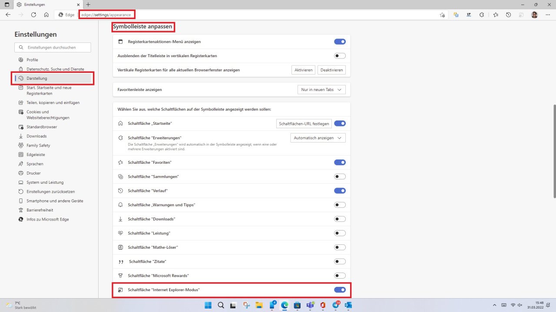This screenshot has height=312, width=556.
Task: Reload the current page
Action: click(x=33, y=14)
